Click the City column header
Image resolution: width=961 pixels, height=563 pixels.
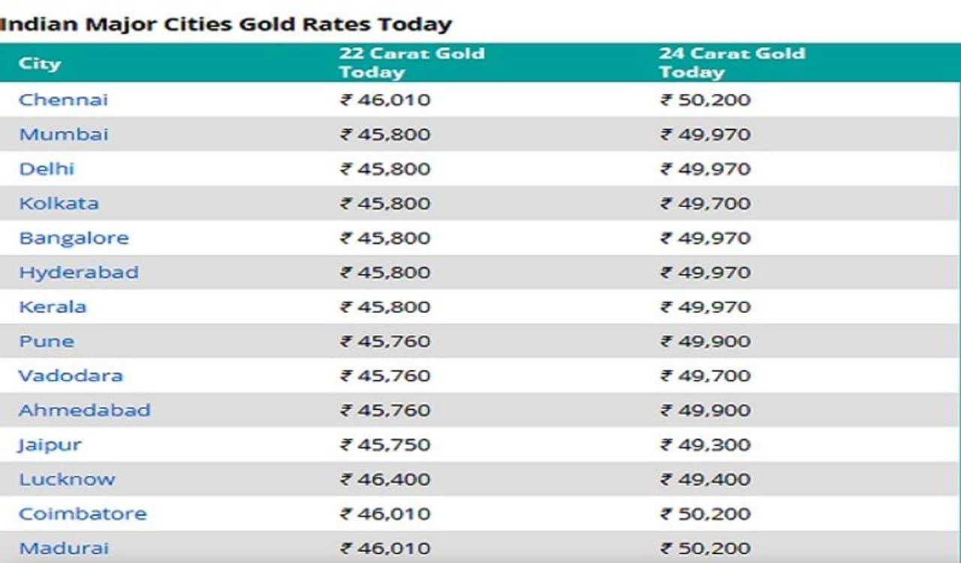(39, 63)
